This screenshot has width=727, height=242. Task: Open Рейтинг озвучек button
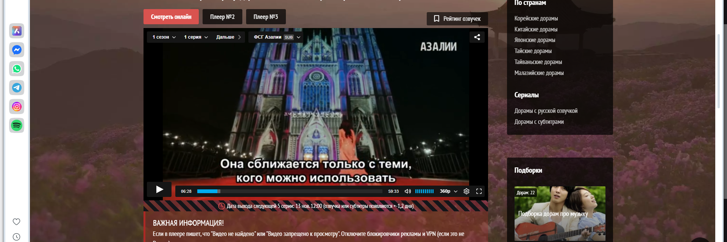tap(457, 19)
